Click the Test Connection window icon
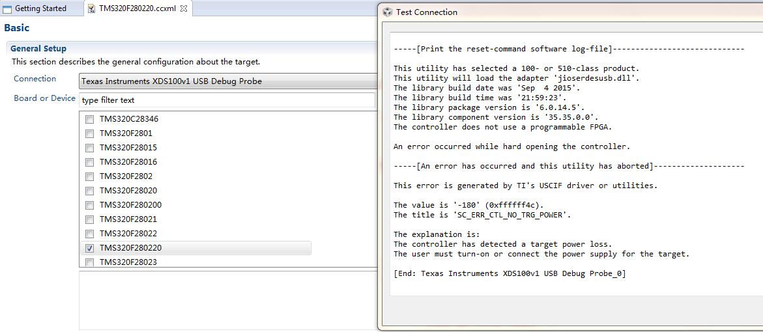The image size is (763, 332). click(387, 12)
